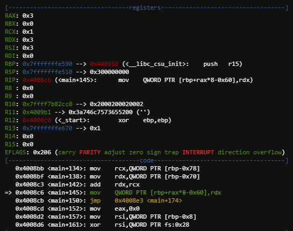Click the 'trap' flag text
This screenshot has height=231, width=293.
[x=171, y=152]
